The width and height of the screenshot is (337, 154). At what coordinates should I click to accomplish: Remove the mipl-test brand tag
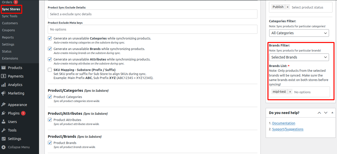(290, 92)
